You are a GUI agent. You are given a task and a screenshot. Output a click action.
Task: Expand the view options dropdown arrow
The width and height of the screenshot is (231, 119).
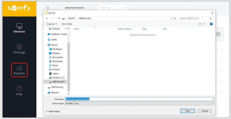[x=204, y=24]
